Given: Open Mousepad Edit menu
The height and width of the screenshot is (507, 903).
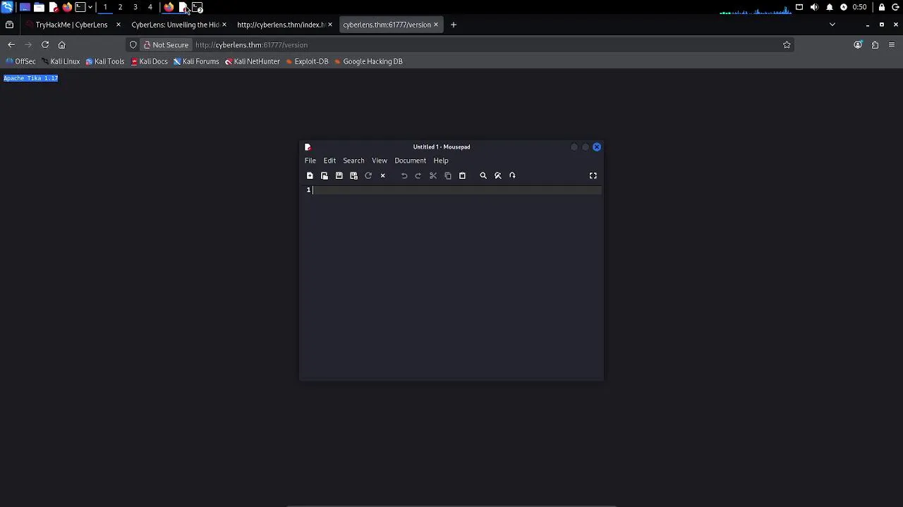Looking at the screenshot, I should point(329,161).
